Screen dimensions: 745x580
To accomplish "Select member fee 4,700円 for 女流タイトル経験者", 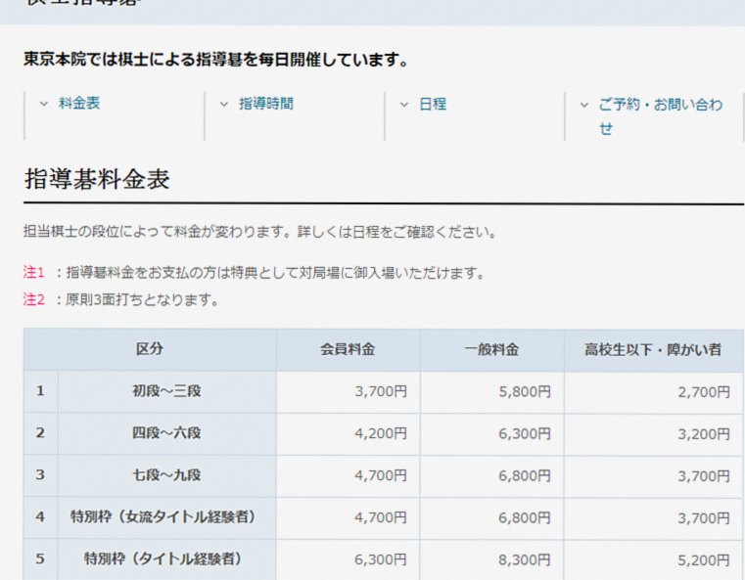I will tap(348, 517).
